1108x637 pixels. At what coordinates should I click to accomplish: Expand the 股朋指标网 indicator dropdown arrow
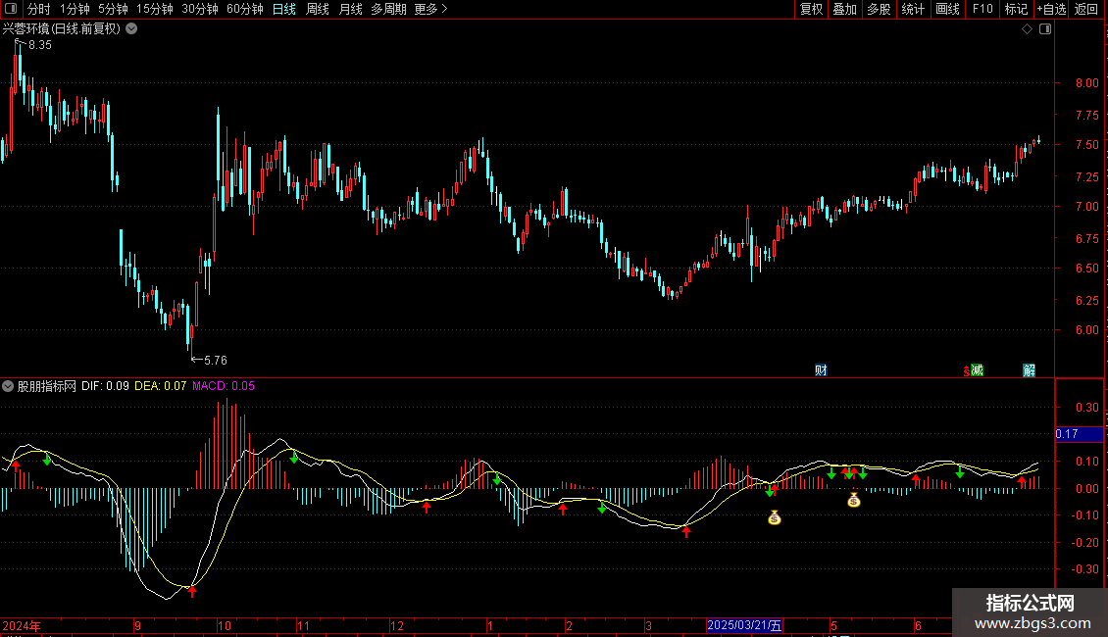pos(8,386)
